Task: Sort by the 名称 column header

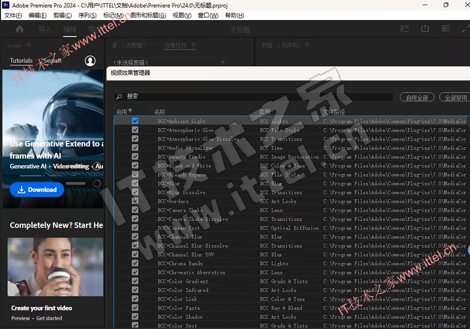Action: tap(159, 112)
